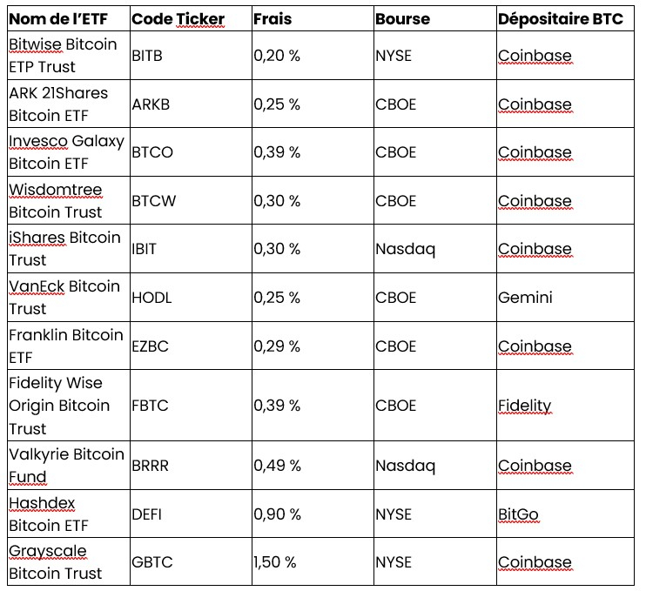The image size is (646, 591).
Task: Select the NYSE cell in the DEFI row
Action: (393, 514)
